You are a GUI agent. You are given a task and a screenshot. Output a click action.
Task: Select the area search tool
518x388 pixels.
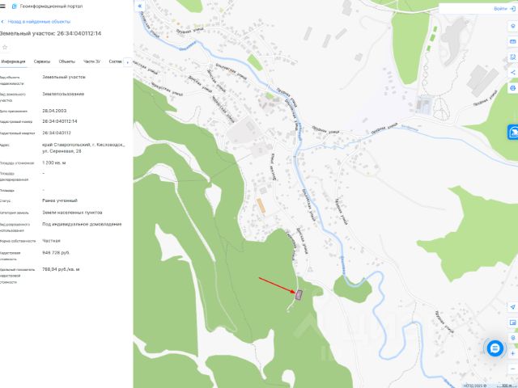tap(512, 57)
